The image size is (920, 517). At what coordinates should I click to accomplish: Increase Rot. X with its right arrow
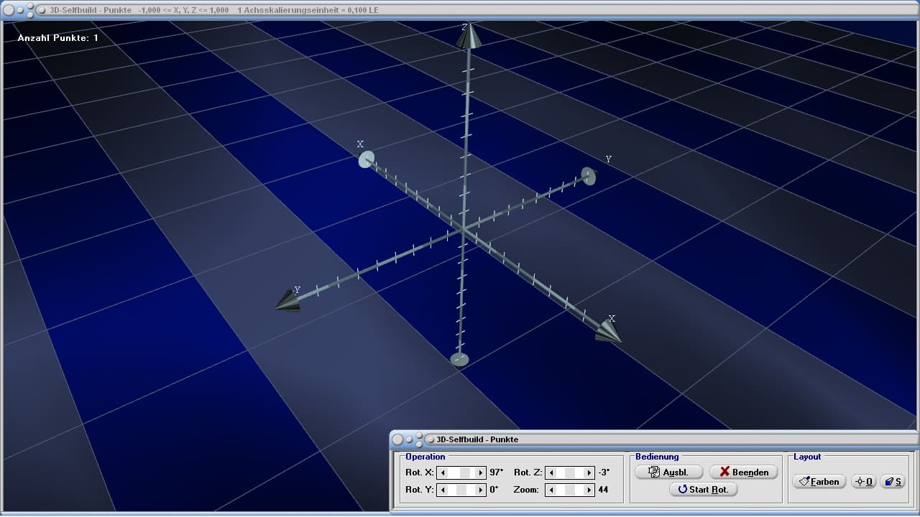481,472
